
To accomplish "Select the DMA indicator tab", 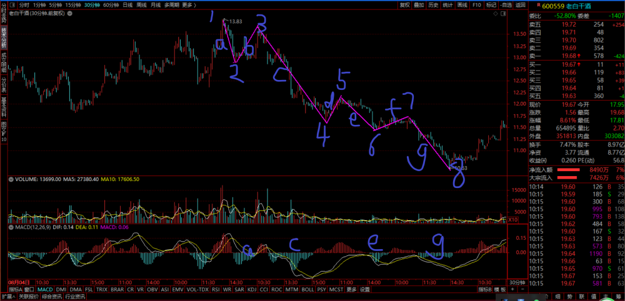I will [76, 290].
